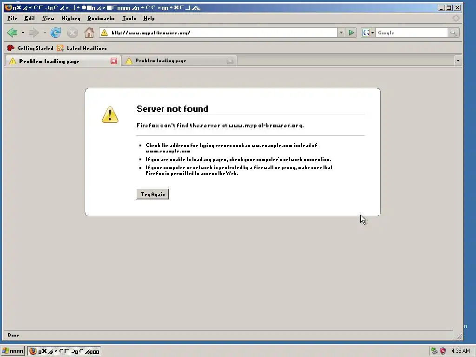476x357 pixels.
Task: Open the Latest Headlines feed bookmark
Action: coord(82,48)
